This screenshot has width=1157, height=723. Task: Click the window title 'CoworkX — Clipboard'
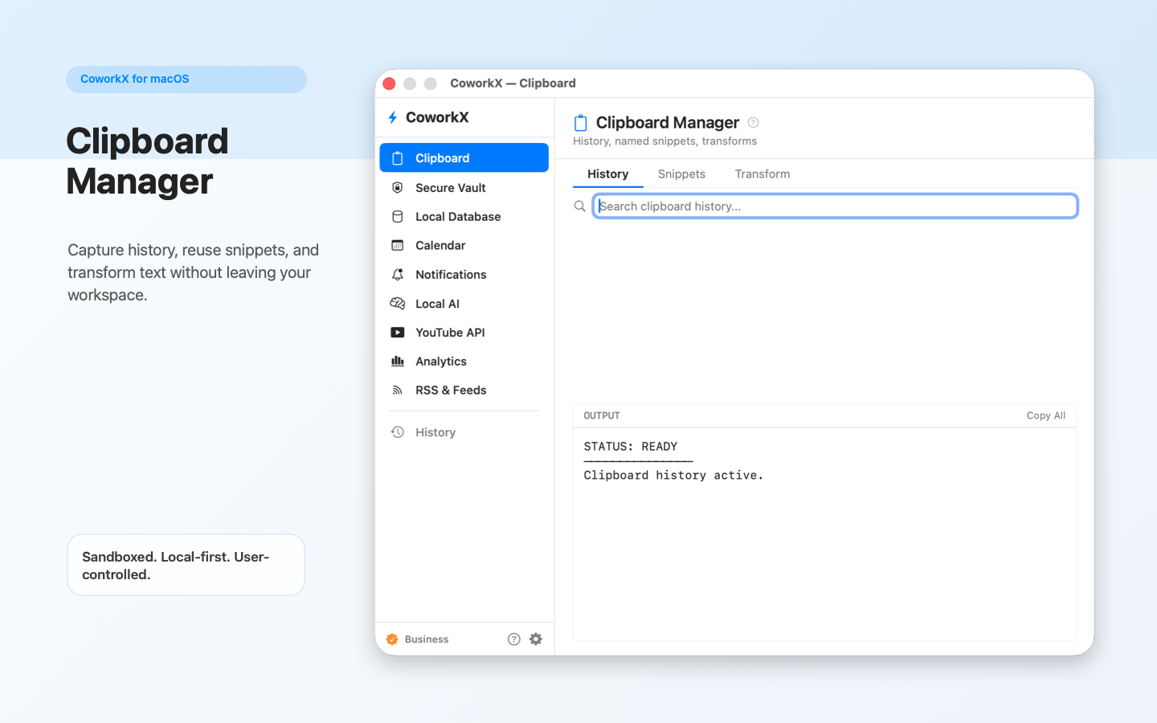[513, 84]
